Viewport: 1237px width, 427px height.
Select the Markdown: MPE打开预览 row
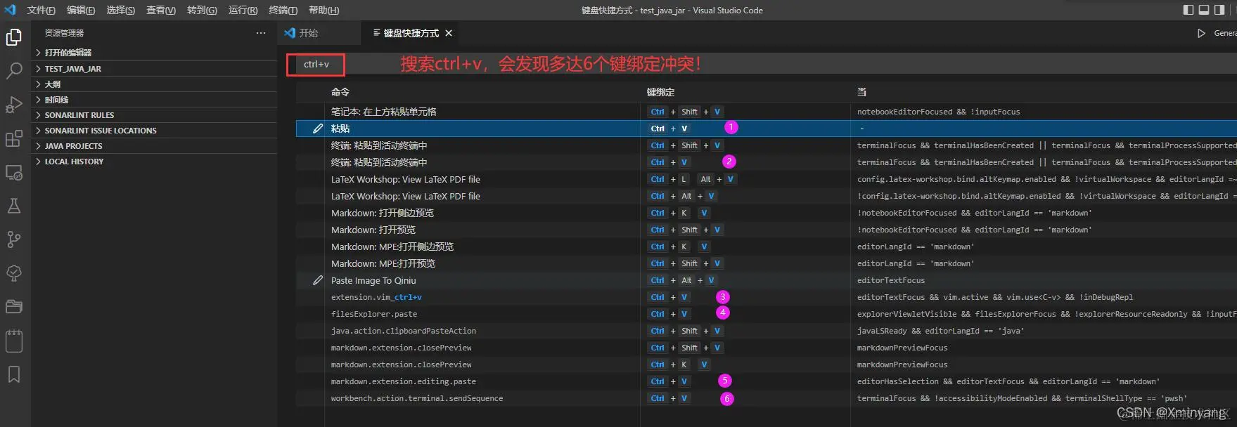tap(766, 263)
